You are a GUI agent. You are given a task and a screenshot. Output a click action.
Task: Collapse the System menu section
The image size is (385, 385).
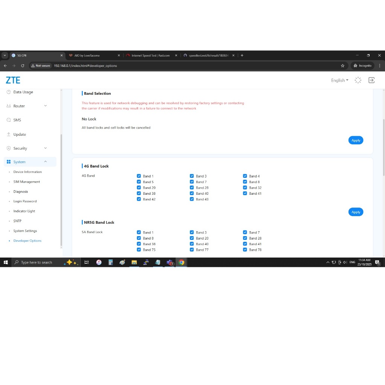coord(45,162)
